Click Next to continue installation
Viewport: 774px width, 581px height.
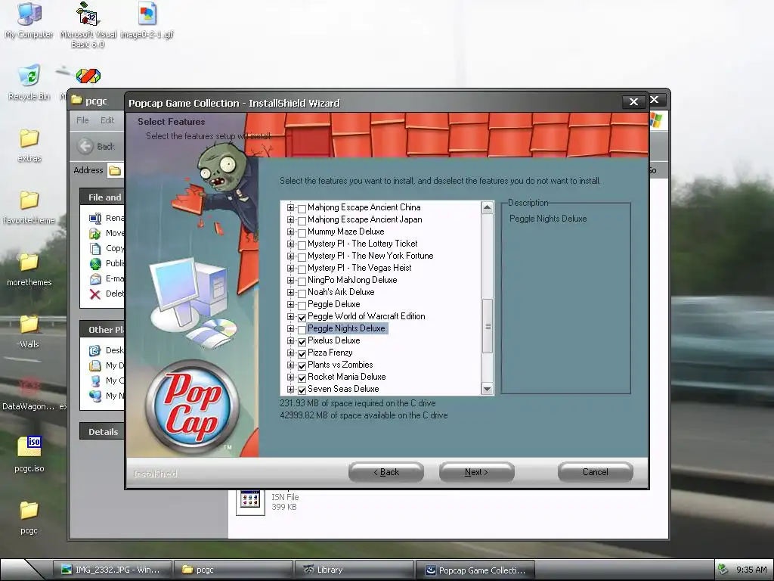pyautogui.click(x=476, y=472)
